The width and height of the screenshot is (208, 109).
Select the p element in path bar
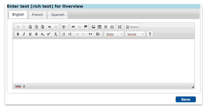(24, 86)
